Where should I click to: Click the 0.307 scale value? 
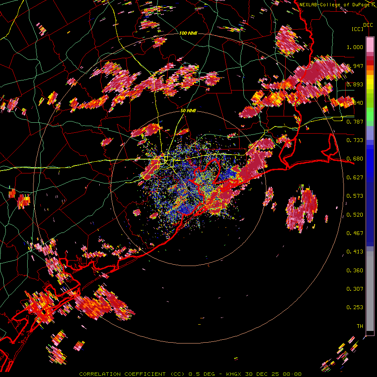click(x=355, y=289)
